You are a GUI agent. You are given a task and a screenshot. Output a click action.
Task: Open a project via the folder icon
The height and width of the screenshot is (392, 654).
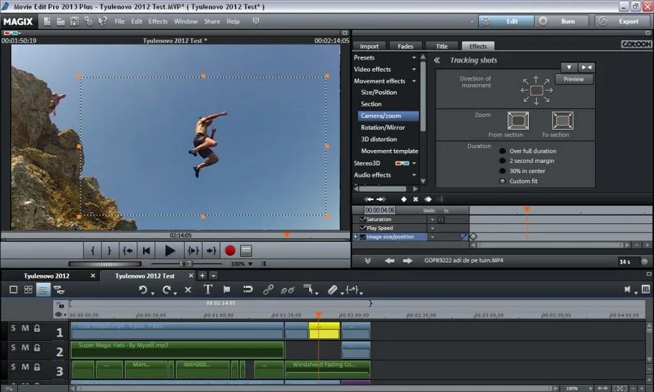click(61, 21)
